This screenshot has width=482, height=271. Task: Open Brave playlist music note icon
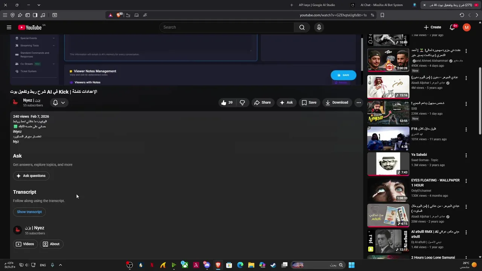pos(43,15)
